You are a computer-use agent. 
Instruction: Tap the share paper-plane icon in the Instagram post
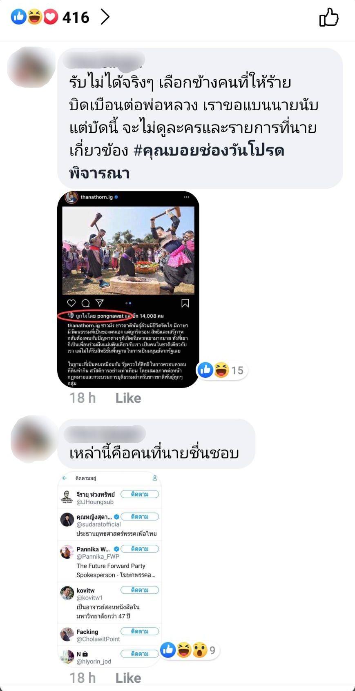point(99,303)
